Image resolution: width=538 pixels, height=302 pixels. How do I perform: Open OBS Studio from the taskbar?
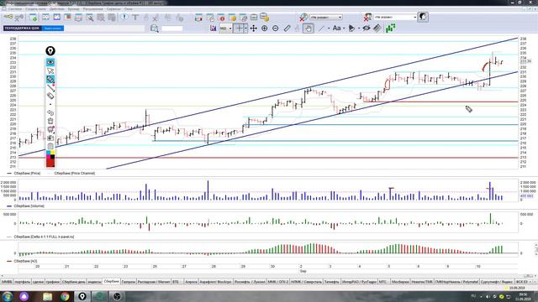(x=117, y=296)
